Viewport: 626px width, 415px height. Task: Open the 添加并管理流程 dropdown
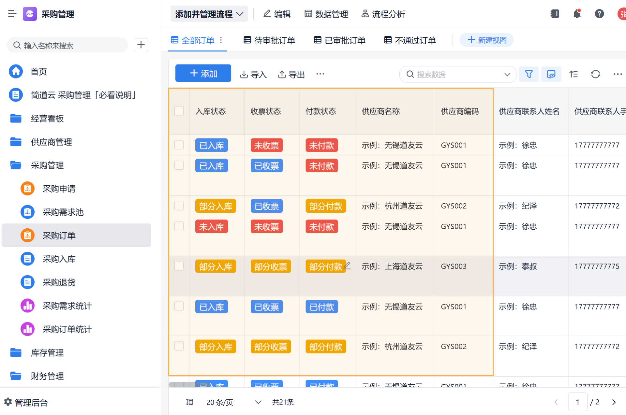(x=209, y=14)
